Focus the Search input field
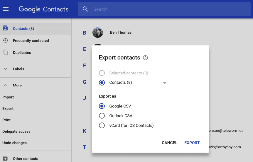Viewport: 253px width, 162px height. (164, 9)
